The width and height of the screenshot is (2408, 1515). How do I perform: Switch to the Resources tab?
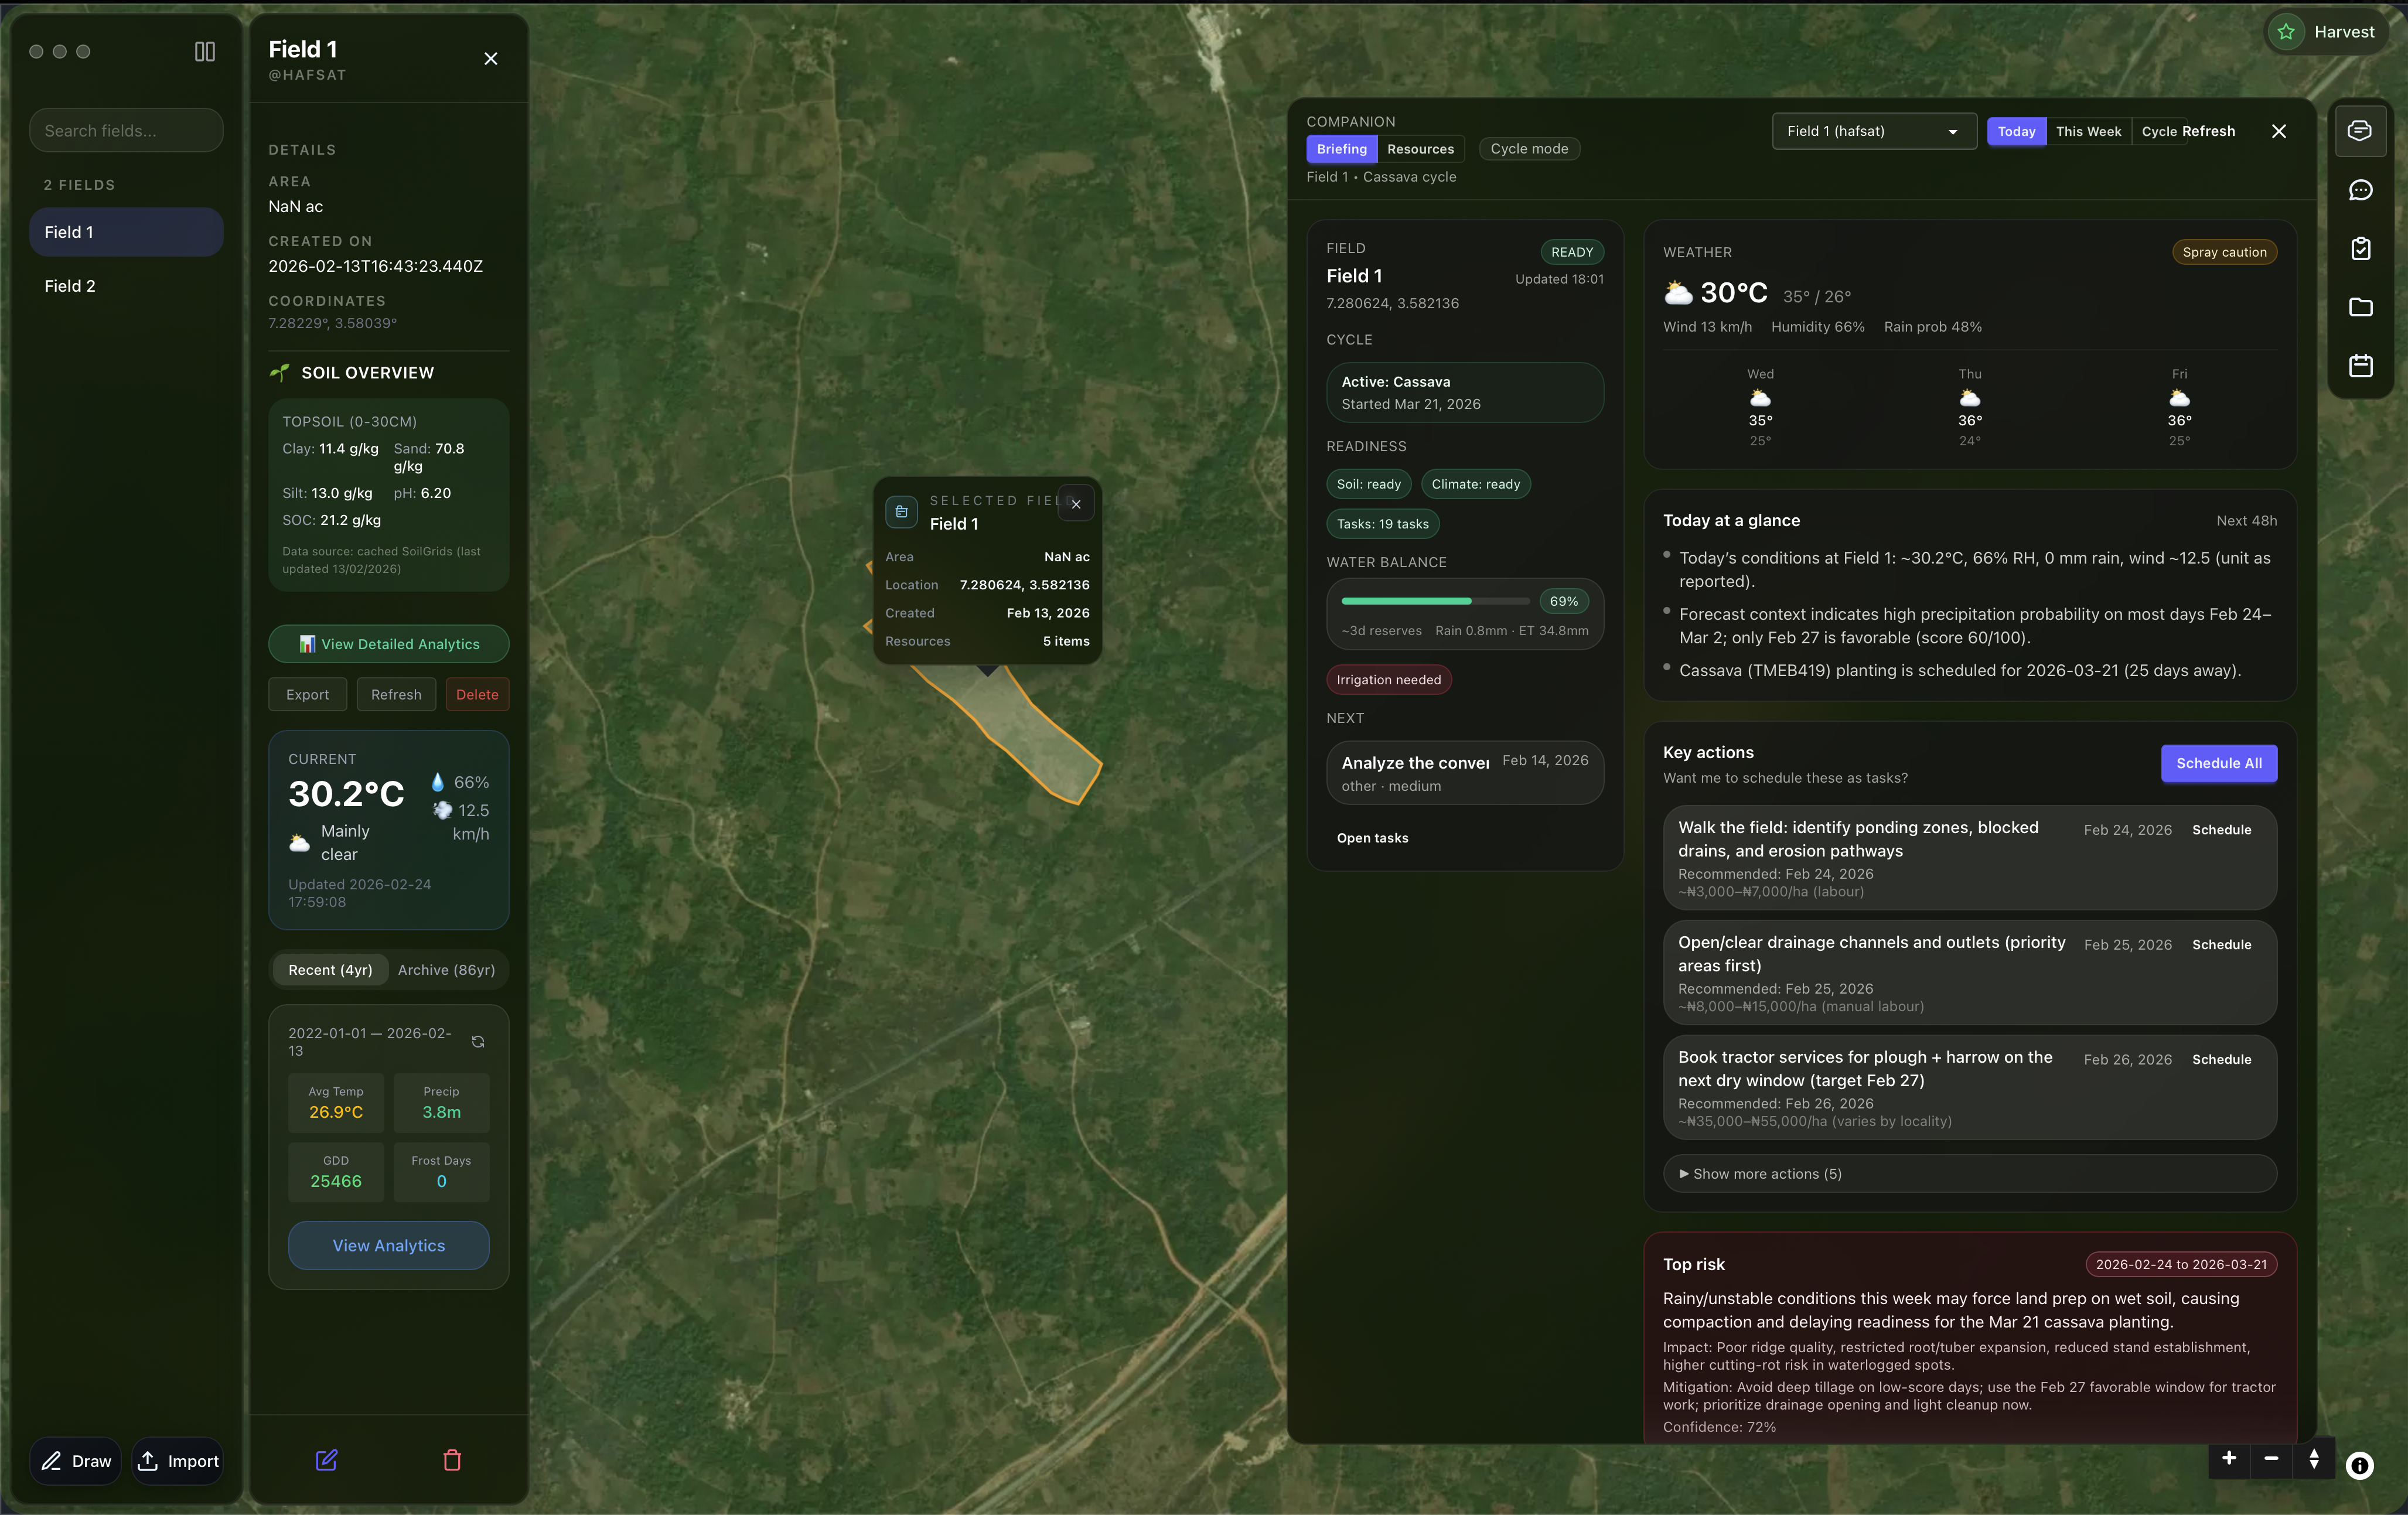pos(1420,148)
